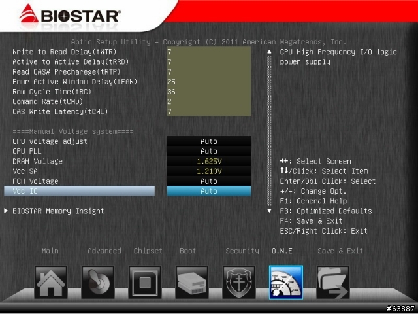Image resolution: width=418 pixels, height=314 pixels.
Task: Select Active to Active Delay(tRRD) row
Action: (x=71, y=62)
